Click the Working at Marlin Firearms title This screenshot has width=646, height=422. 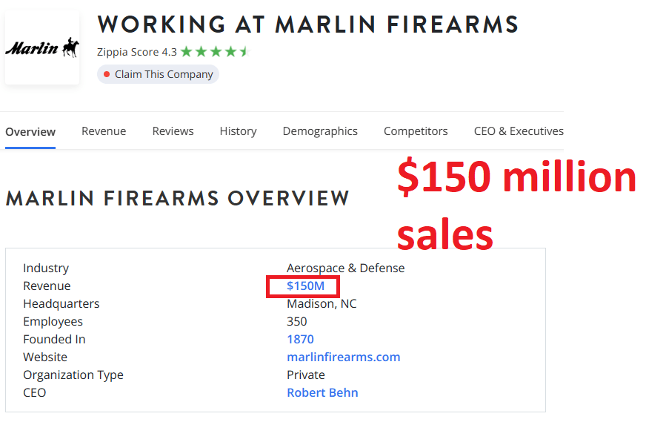[x=307, y=24]
